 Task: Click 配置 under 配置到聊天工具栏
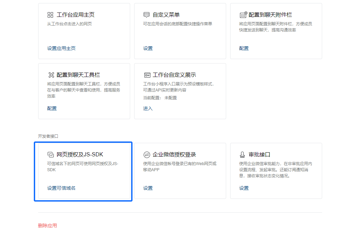click(x=52, y=108)
